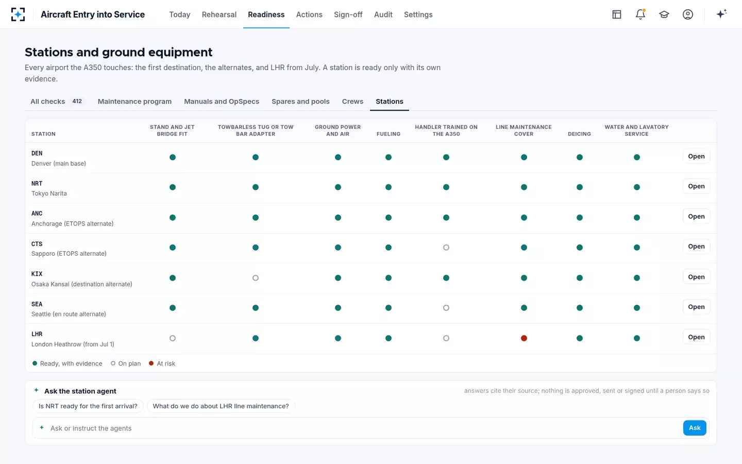Image resolution: width=742 pixels, height=464 pixels.
Task: Choose the LHR line maintenance suggestion chip
Action: [x=221, y=406]
